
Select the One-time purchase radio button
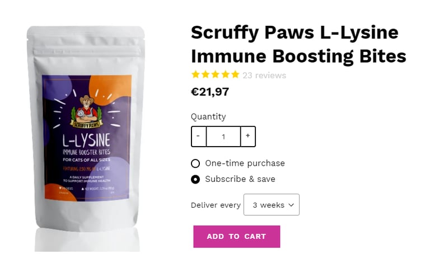(195, 163)
